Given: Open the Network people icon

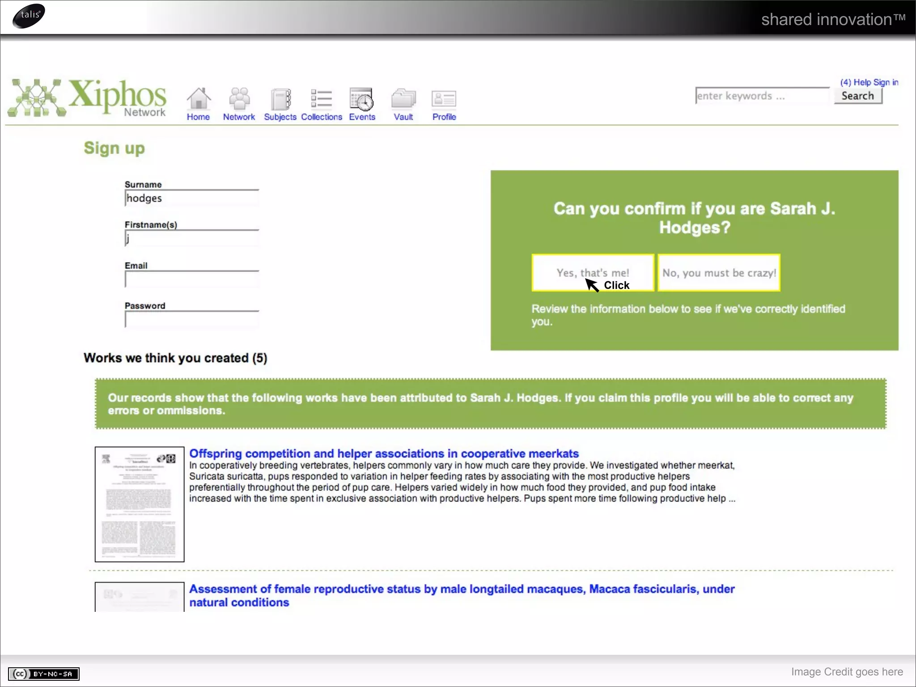Looking at the screenshot, I should pos(239,98).
